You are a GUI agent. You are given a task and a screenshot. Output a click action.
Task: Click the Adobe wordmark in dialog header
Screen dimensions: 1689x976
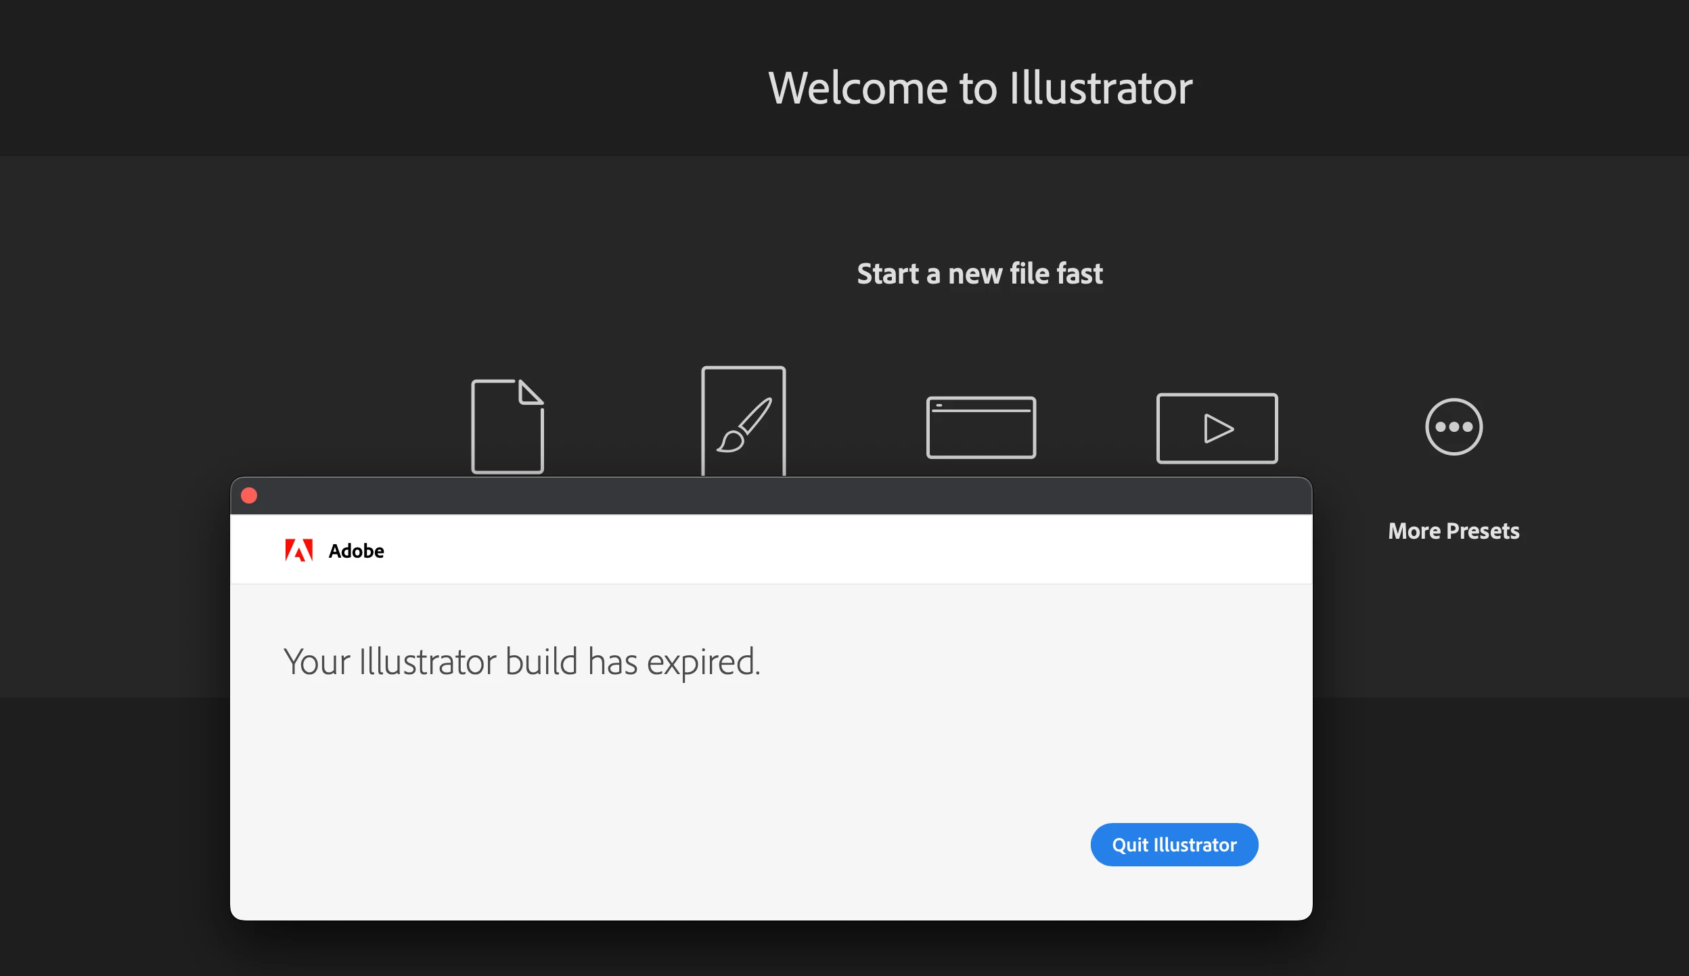pos(356,551)
